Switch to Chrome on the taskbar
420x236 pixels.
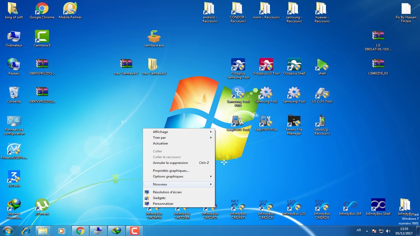(x=80, y=231)
